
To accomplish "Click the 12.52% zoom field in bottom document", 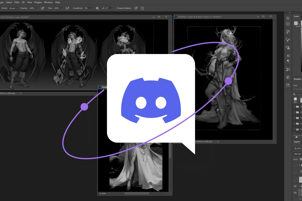I will (103, 193).
